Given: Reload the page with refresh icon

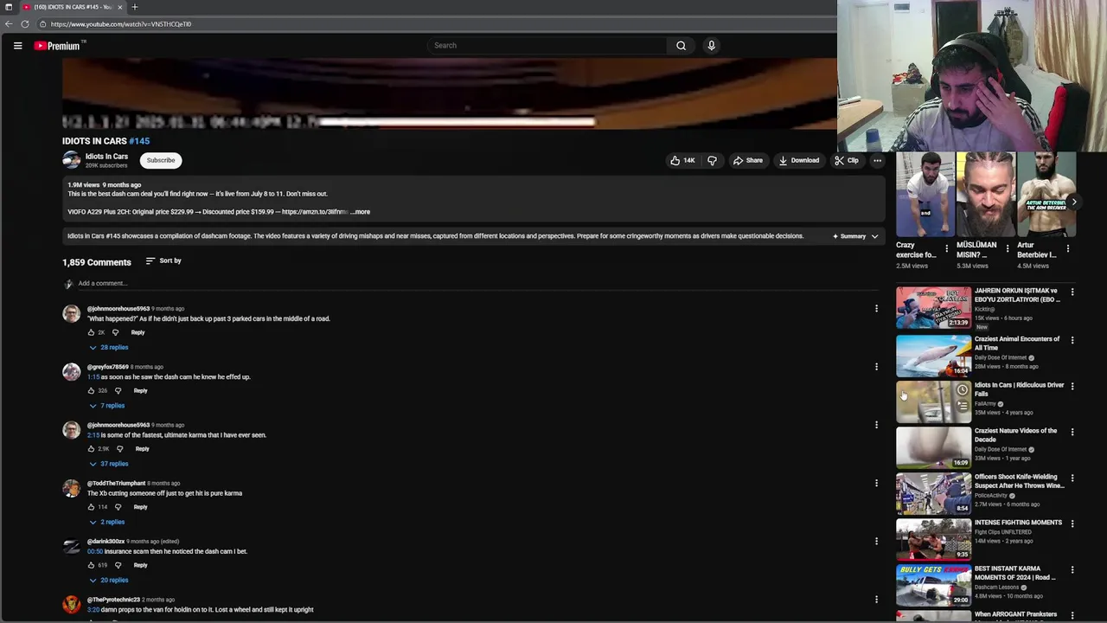Looking at the screenshot, I should coord(24,24).
